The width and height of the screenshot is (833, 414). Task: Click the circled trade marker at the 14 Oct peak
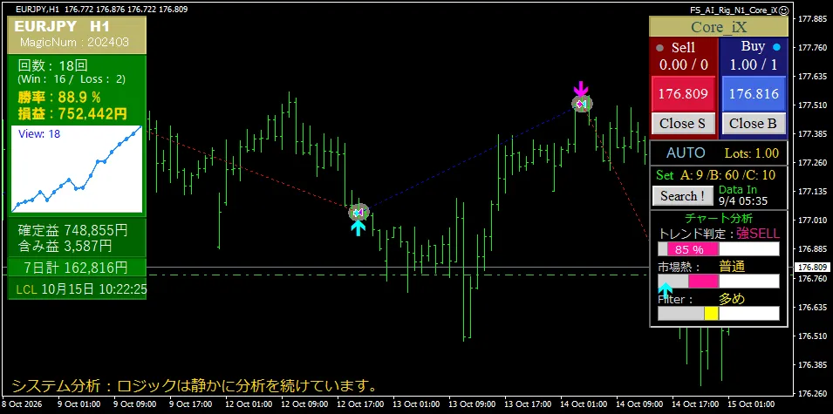coord(582,104)
